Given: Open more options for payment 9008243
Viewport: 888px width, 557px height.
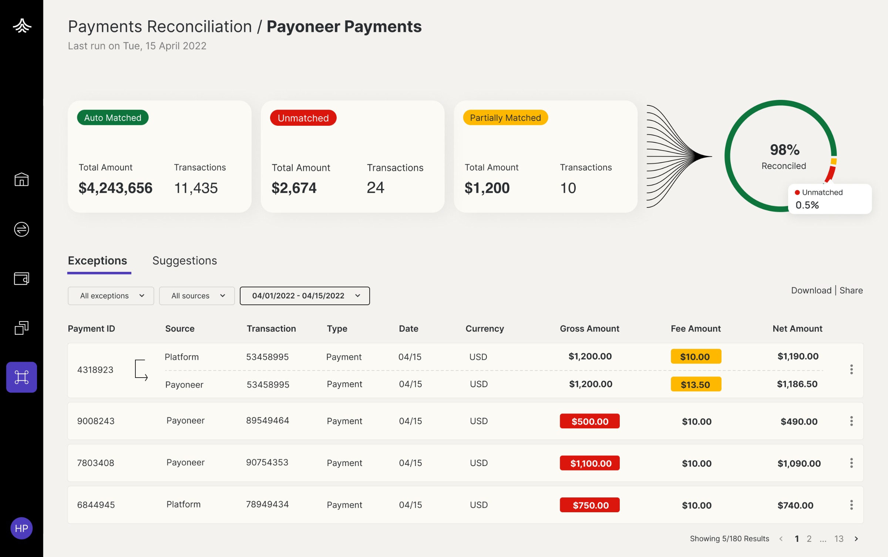Looking at the screenshot, I should point(851,421).
